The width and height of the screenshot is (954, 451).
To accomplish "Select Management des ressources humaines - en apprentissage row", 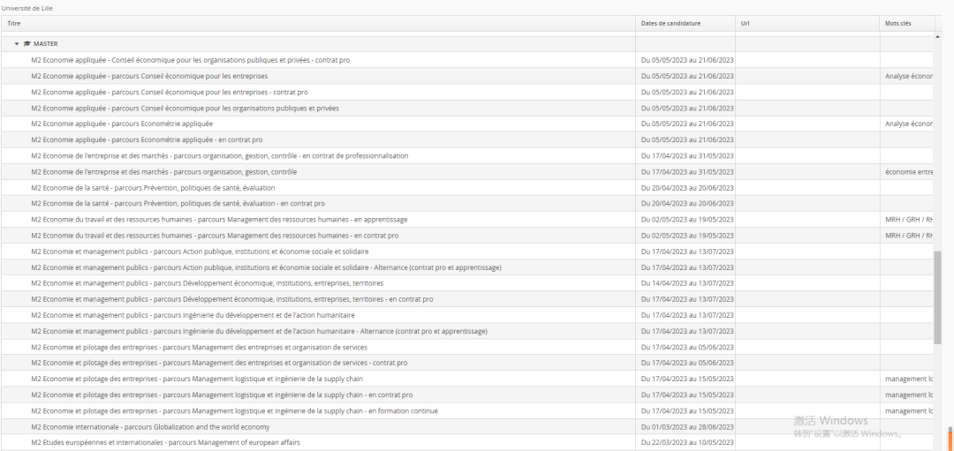I will (220, 220).
